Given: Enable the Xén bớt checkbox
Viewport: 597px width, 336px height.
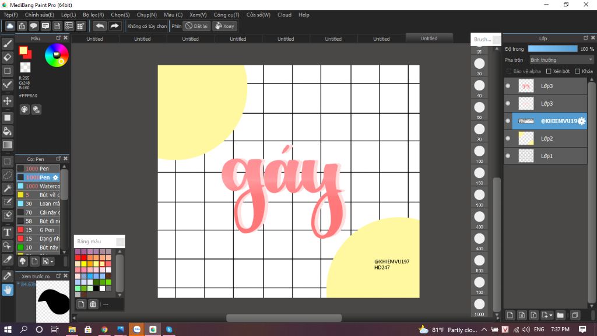Looking at the screenshot, I should (x=549, y=71).
